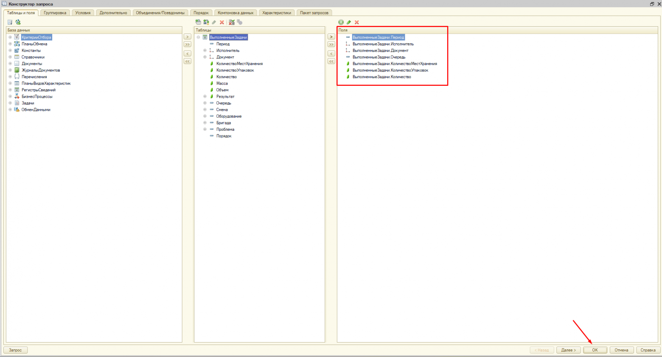This screenshot has width=662, height=357.
Task: Click the Запрос button
Action: (x=15, y=350)
